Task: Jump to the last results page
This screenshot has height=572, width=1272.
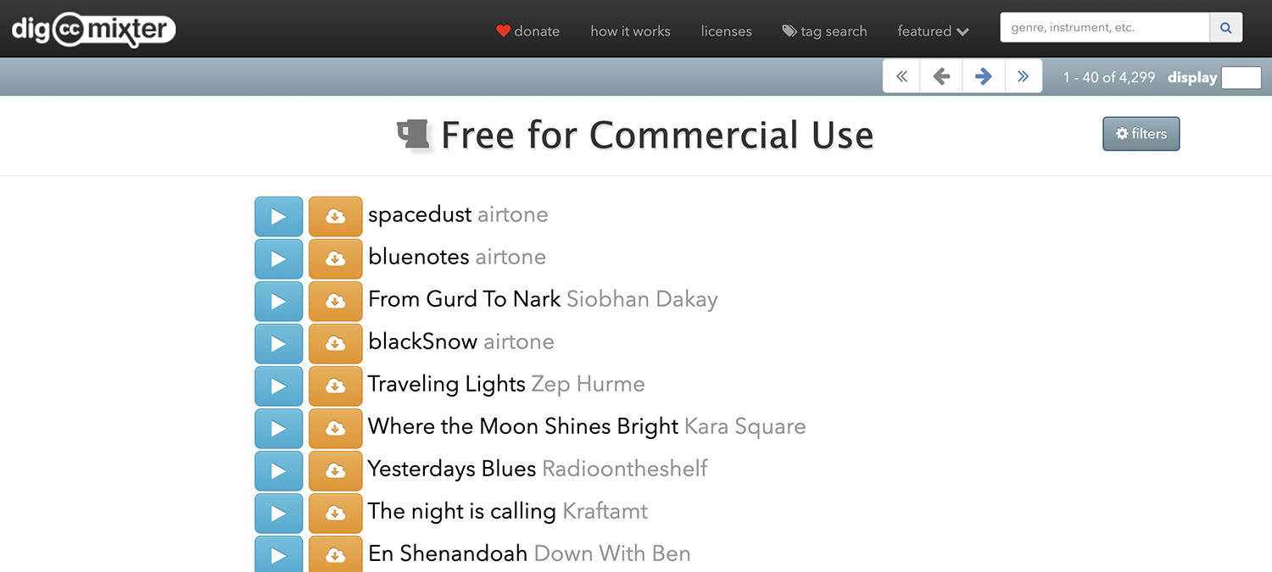Action: 1024,76
